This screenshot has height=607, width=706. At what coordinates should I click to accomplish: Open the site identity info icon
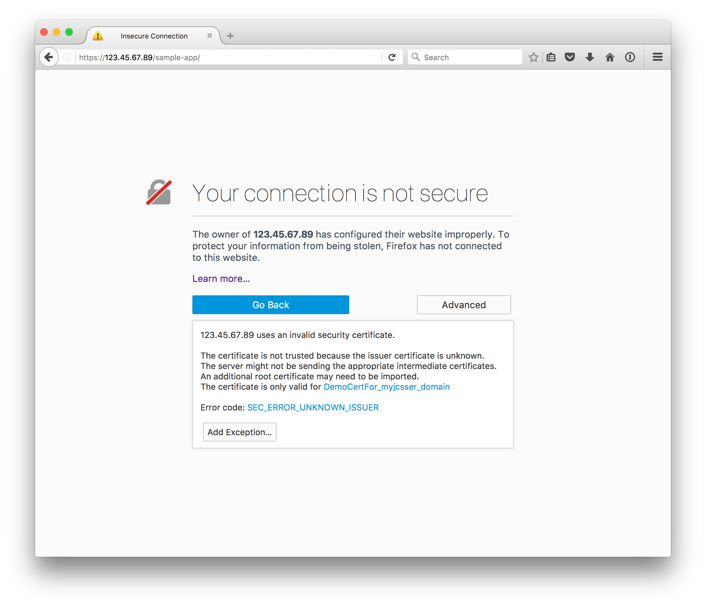67,57
